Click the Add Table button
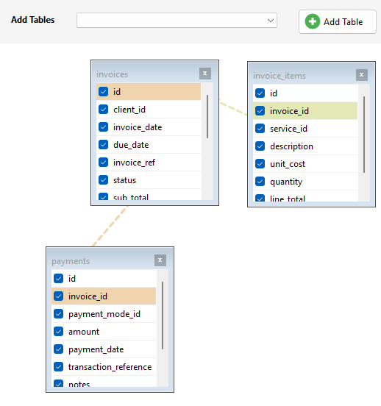The image size is (381, 406). [337, 22]
